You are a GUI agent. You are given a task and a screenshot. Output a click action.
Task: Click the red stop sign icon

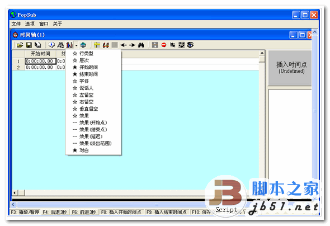tap(164, 45)
